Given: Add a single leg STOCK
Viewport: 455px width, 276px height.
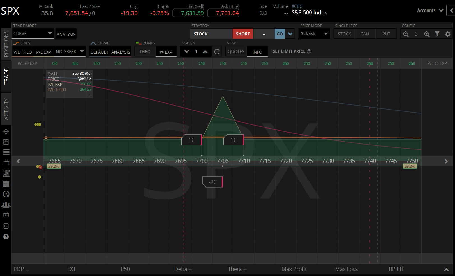Looking at the screenshot, I should (x=344, y=34).
